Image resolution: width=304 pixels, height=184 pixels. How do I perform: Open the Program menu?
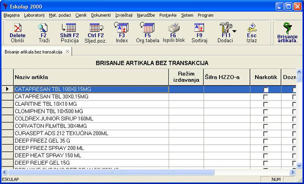point(206,15)
